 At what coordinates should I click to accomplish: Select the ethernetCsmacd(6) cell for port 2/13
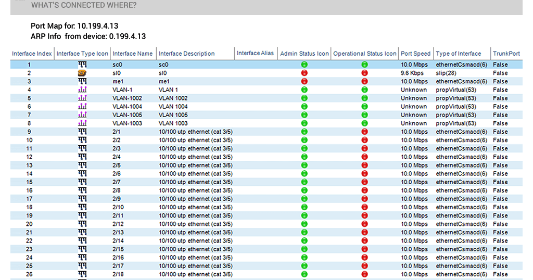tap(461, 233)
